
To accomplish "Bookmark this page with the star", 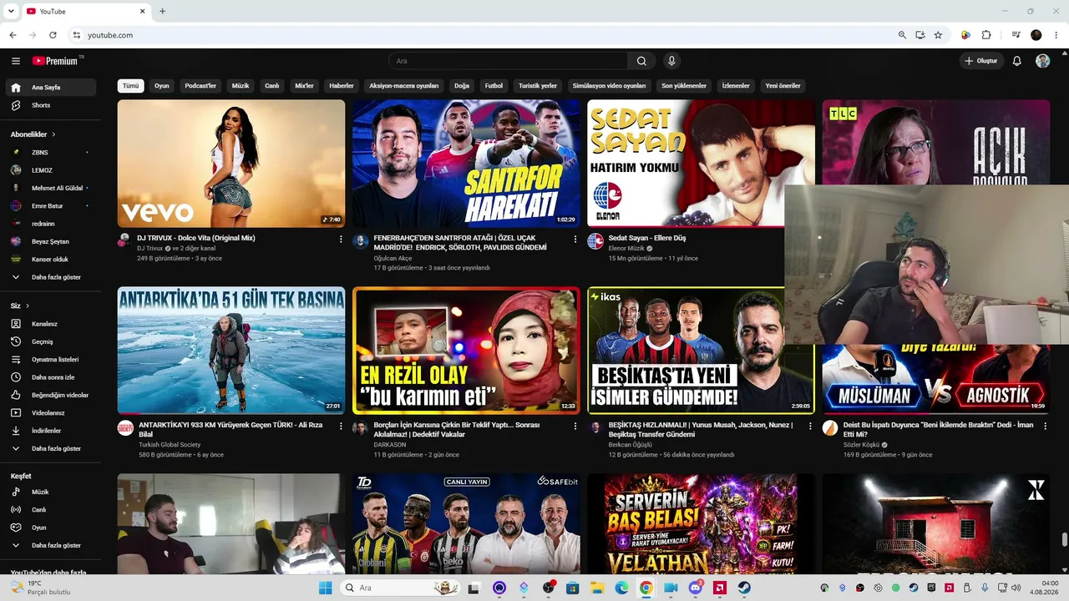I will click(938, 35).
